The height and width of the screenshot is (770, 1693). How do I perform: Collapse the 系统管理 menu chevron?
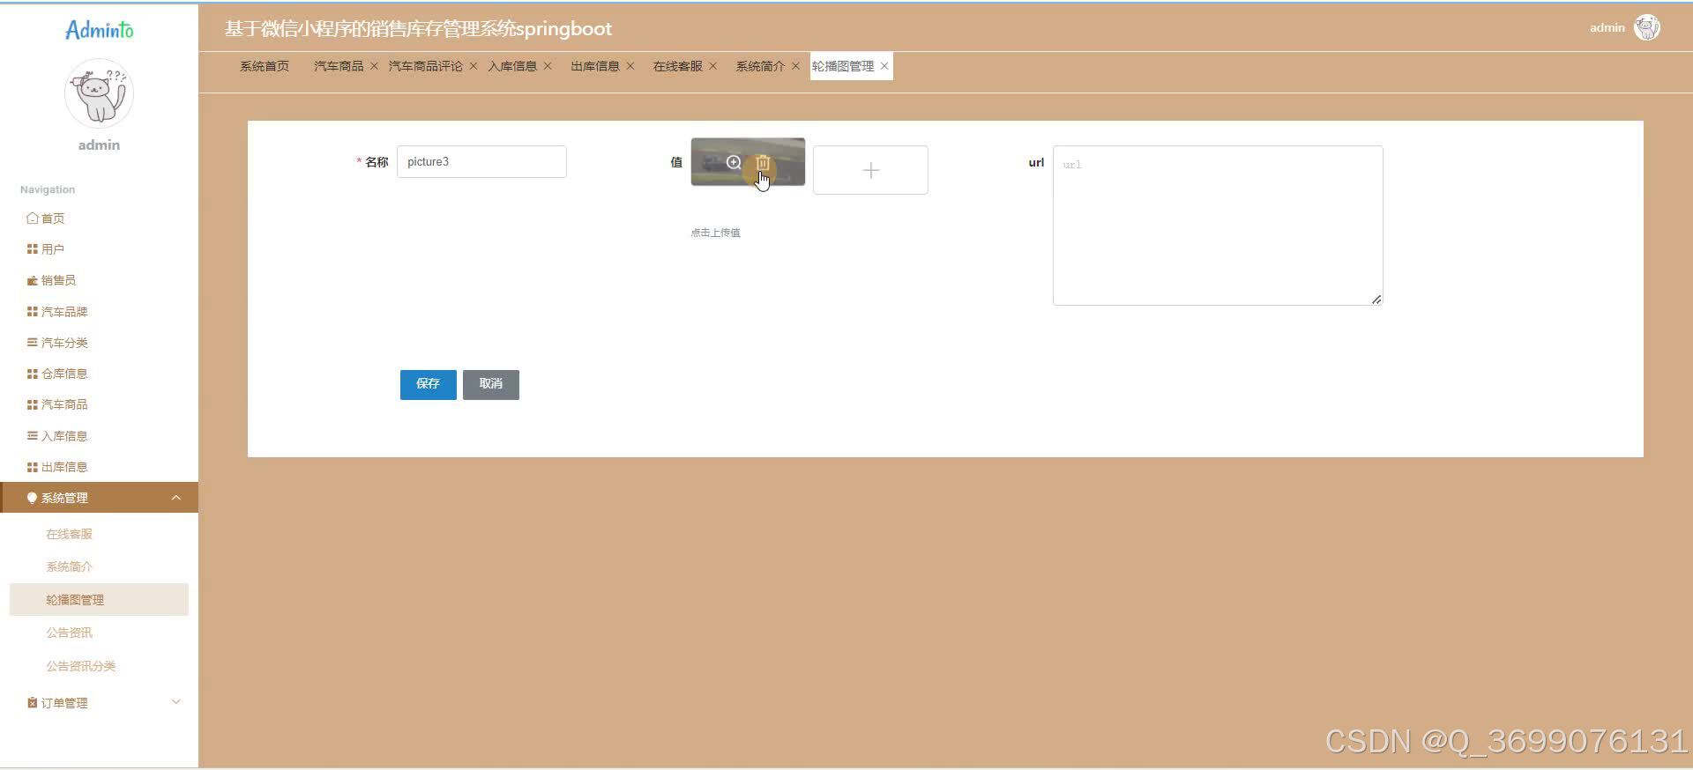(176, 498)
